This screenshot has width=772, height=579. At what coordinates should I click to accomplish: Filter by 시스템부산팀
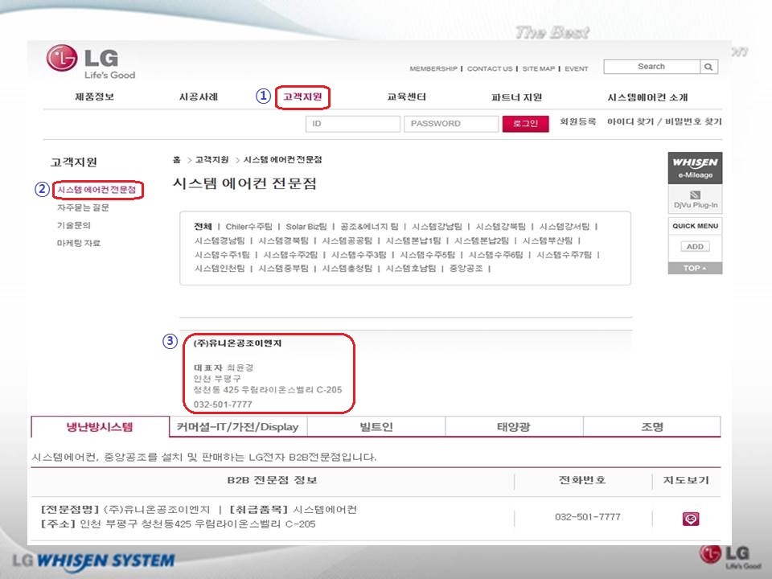(548, 240)
